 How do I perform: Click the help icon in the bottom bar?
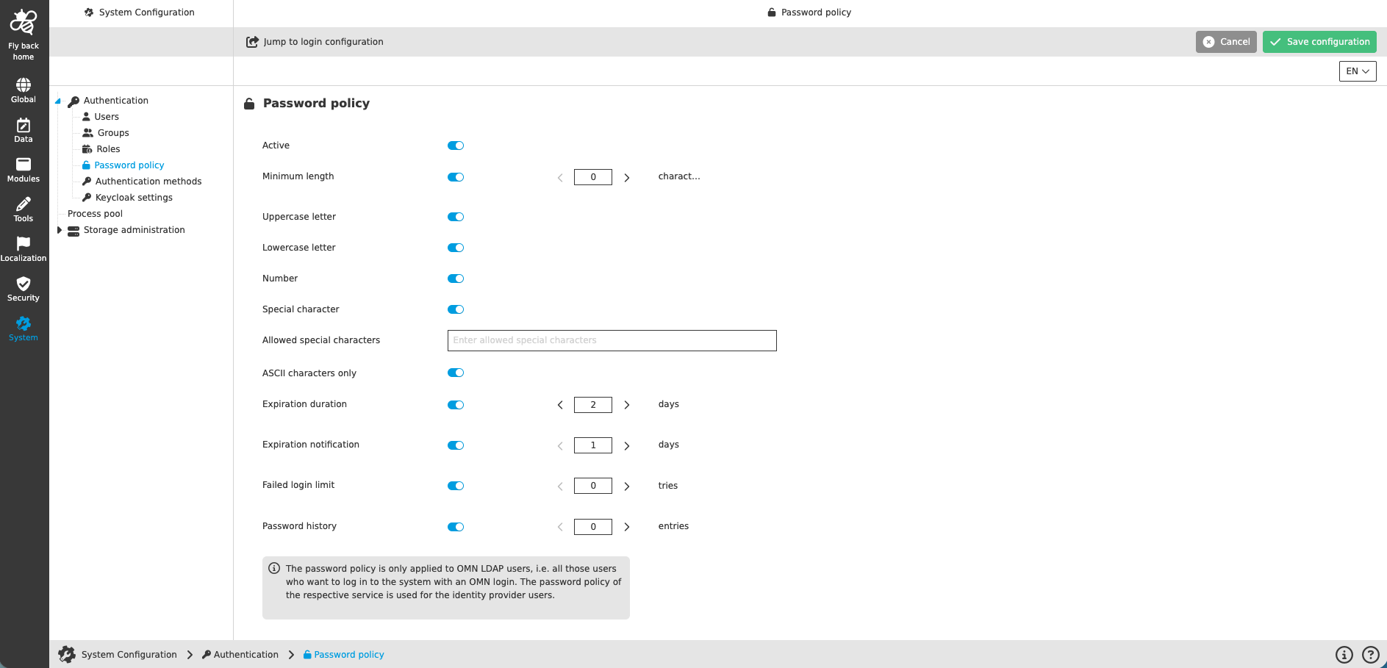pyautogui.click(x=1370, y=654)
